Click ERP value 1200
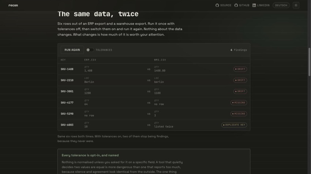This screenshot has width=311, height=174. [87, 93]
